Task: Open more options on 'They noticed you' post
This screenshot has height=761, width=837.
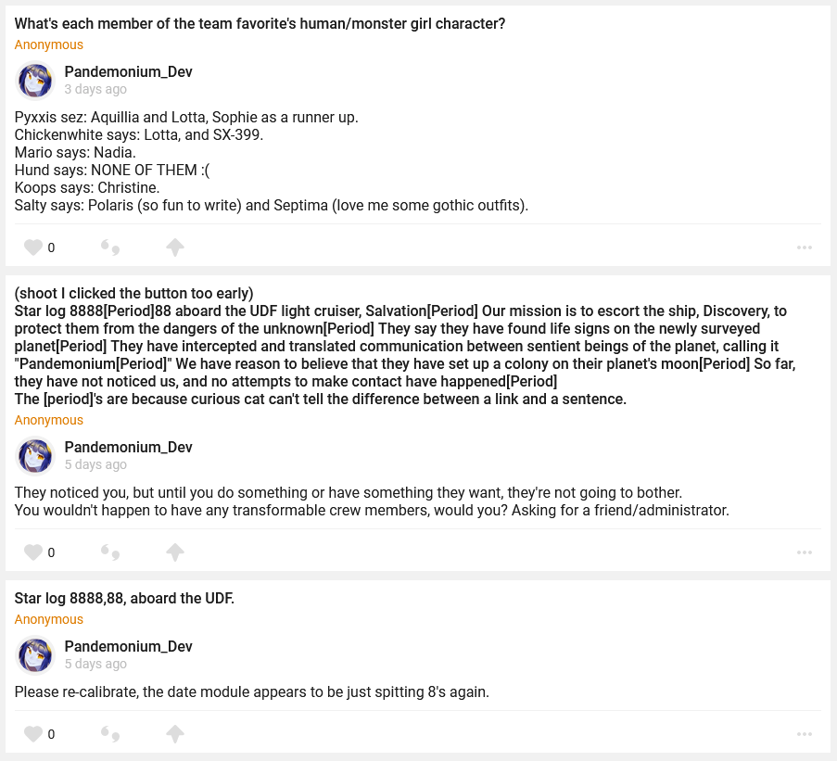Action: pyautogui.click(x=804, y=552)
